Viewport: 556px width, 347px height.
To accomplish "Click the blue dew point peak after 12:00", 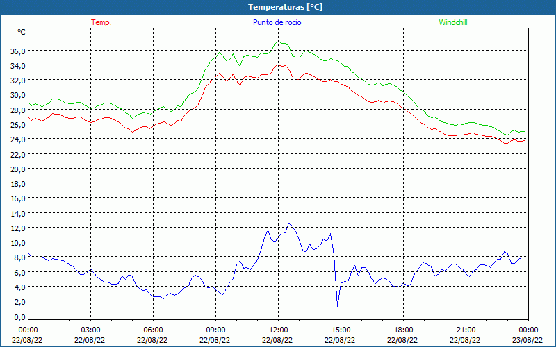I will click(289, 223).
